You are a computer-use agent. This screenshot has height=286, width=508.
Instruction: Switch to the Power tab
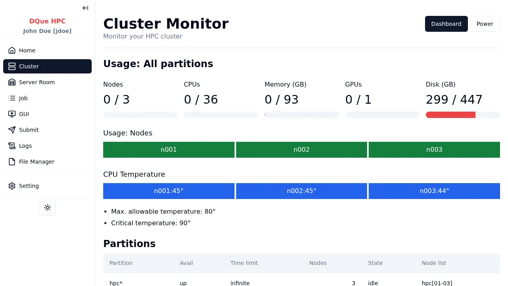point(485,24)
